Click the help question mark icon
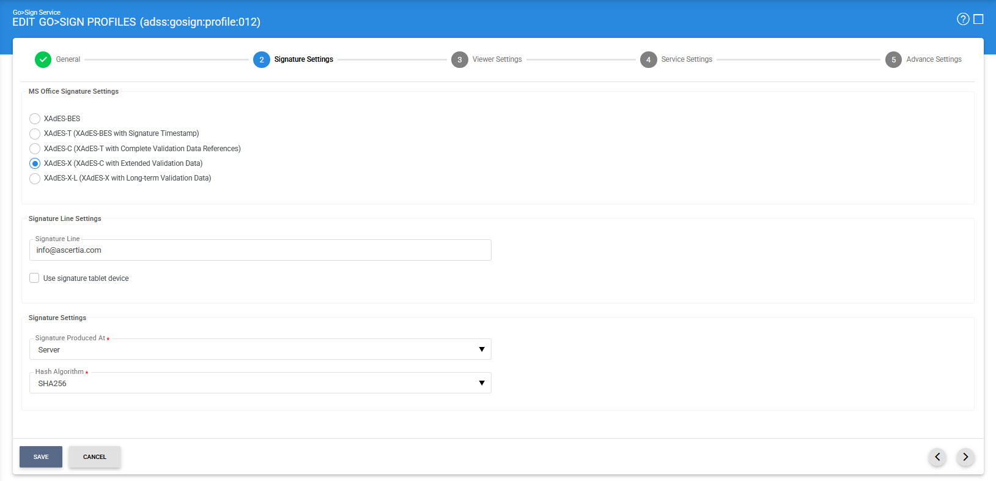Screen dimensions: 996x481 (962, 19)
